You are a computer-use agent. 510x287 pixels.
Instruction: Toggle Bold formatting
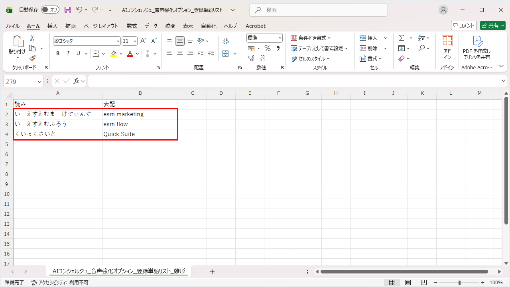[58, 54]
